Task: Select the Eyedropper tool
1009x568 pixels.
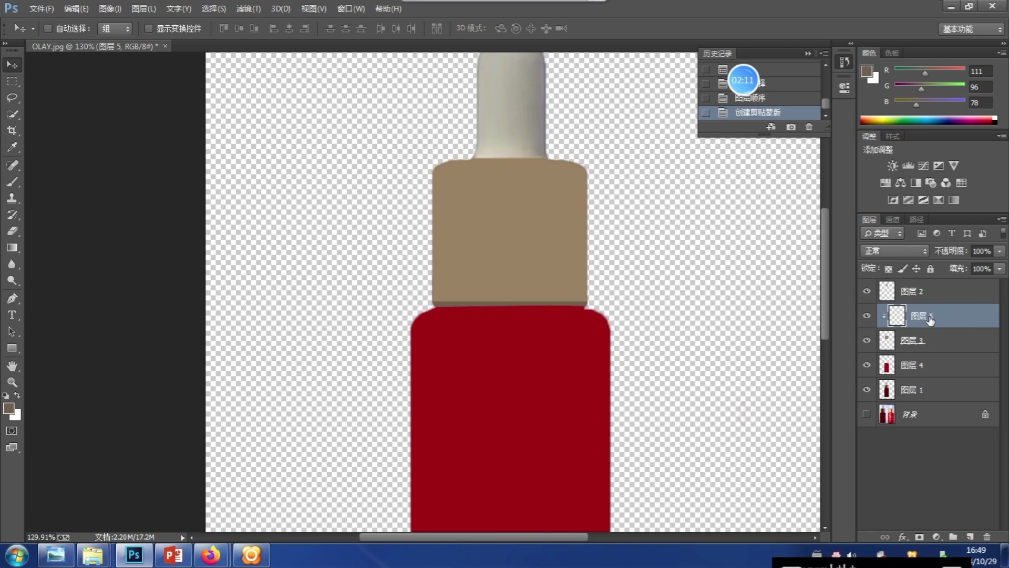Action: (12, 147)
